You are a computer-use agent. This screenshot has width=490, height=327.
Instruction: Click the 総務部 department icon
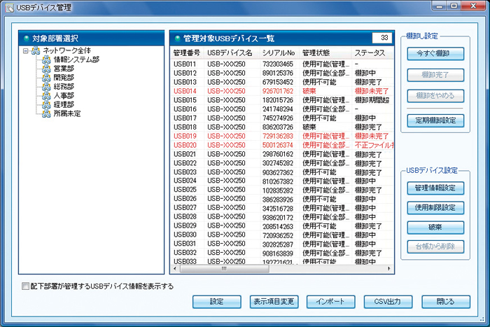coord(47,87)
